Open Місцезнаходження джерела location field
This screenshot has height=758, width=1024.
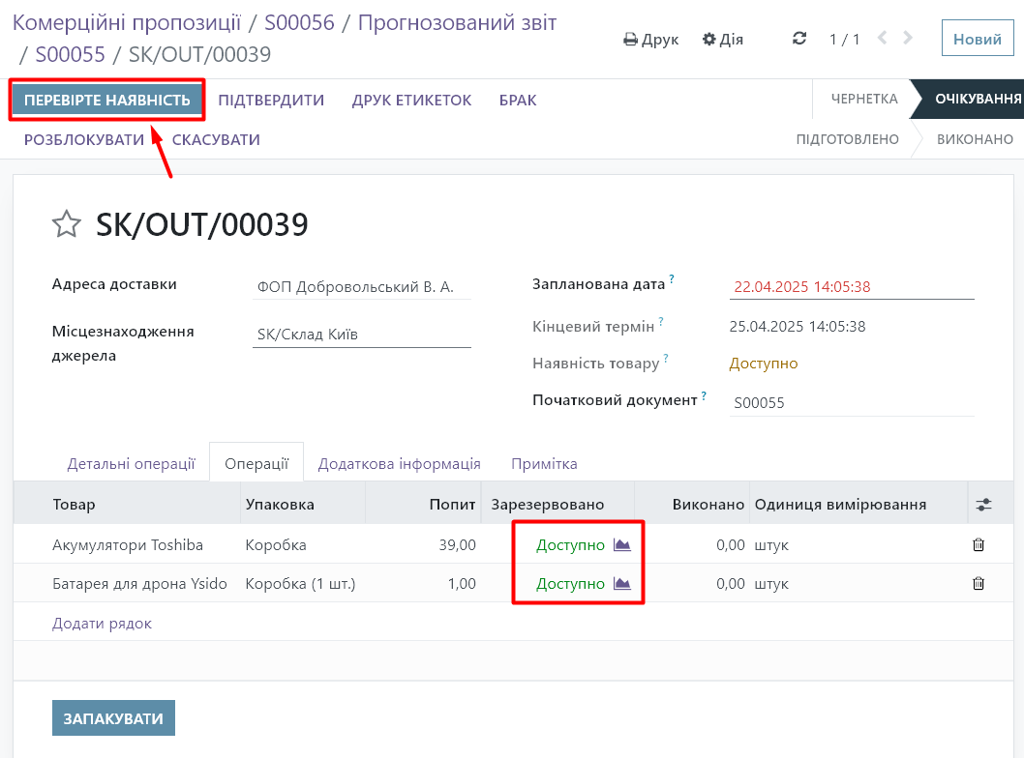(x=361, y=335)
